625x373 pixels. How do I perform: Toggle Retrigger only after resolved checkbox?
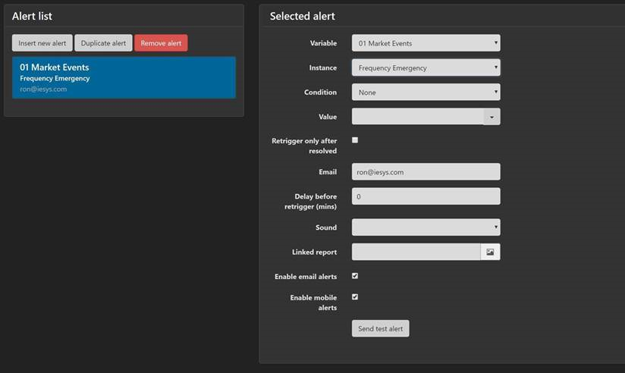(355, 140)
